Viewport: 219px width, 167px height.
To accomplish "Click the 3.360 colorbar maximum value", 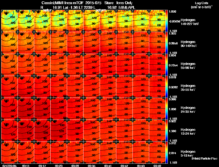I will [x=173, y=99].
